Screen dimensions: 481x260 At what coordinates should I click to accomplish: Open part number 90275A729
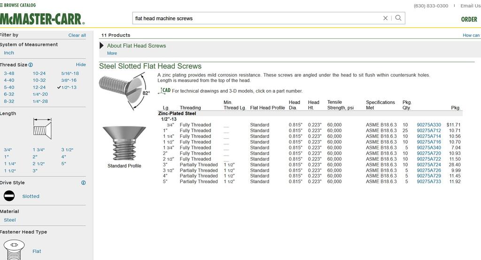pyautogui.click(x=428, y=176)
